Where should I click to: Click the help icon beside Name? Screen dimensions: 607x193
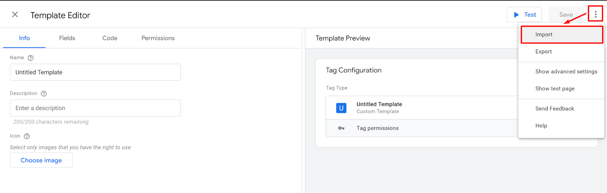click(31, 58)
